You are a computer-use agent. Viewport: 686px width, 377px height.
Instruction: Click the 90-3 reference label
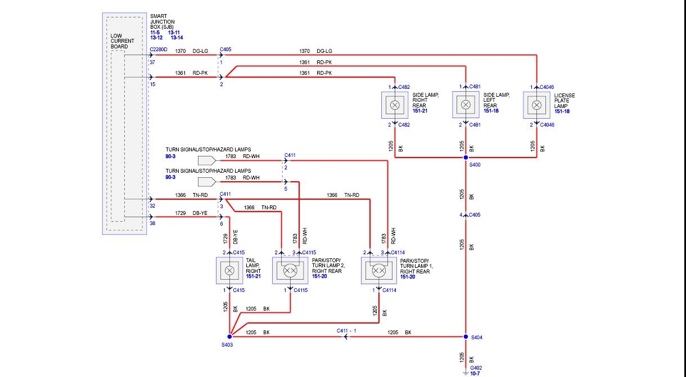(169, 155)
